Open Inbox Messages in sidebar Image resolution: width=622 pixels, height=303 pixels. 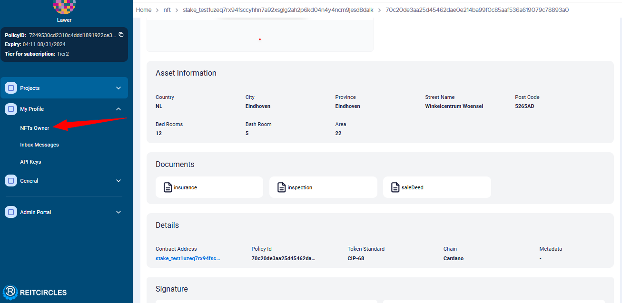(x=39, y=145)
